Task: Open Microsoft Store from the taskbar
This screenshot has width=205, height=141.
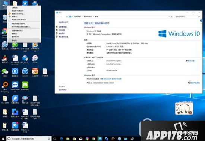Action: tap(74, 138)
